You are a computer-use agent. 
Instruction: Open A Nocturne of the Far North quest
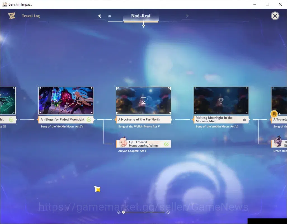143,119
